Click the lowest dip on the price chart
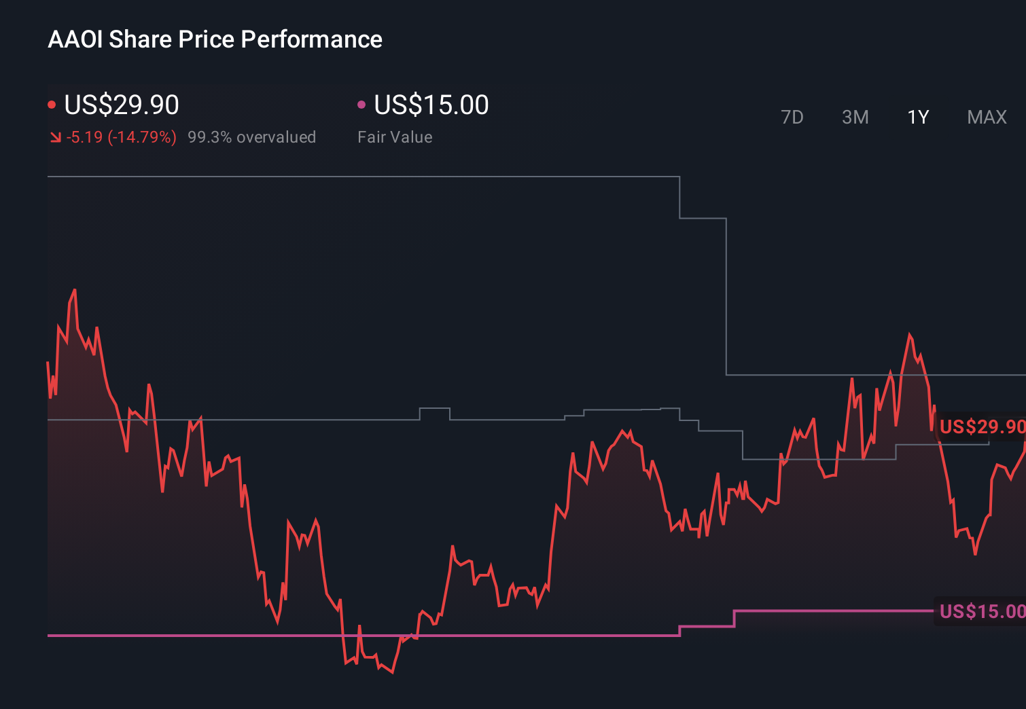The height and width of the screenshot is (709, 1026). pyautogui.click(x=392, y=673)
